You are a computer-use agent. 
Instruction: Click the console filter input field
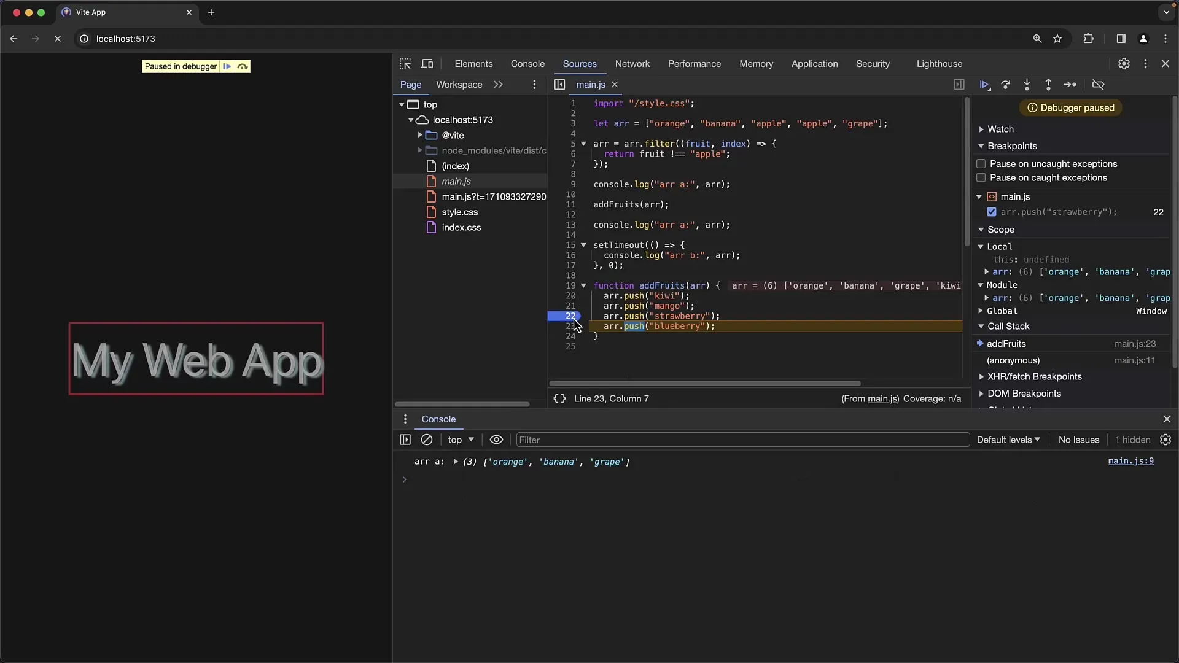pos(741,440)
